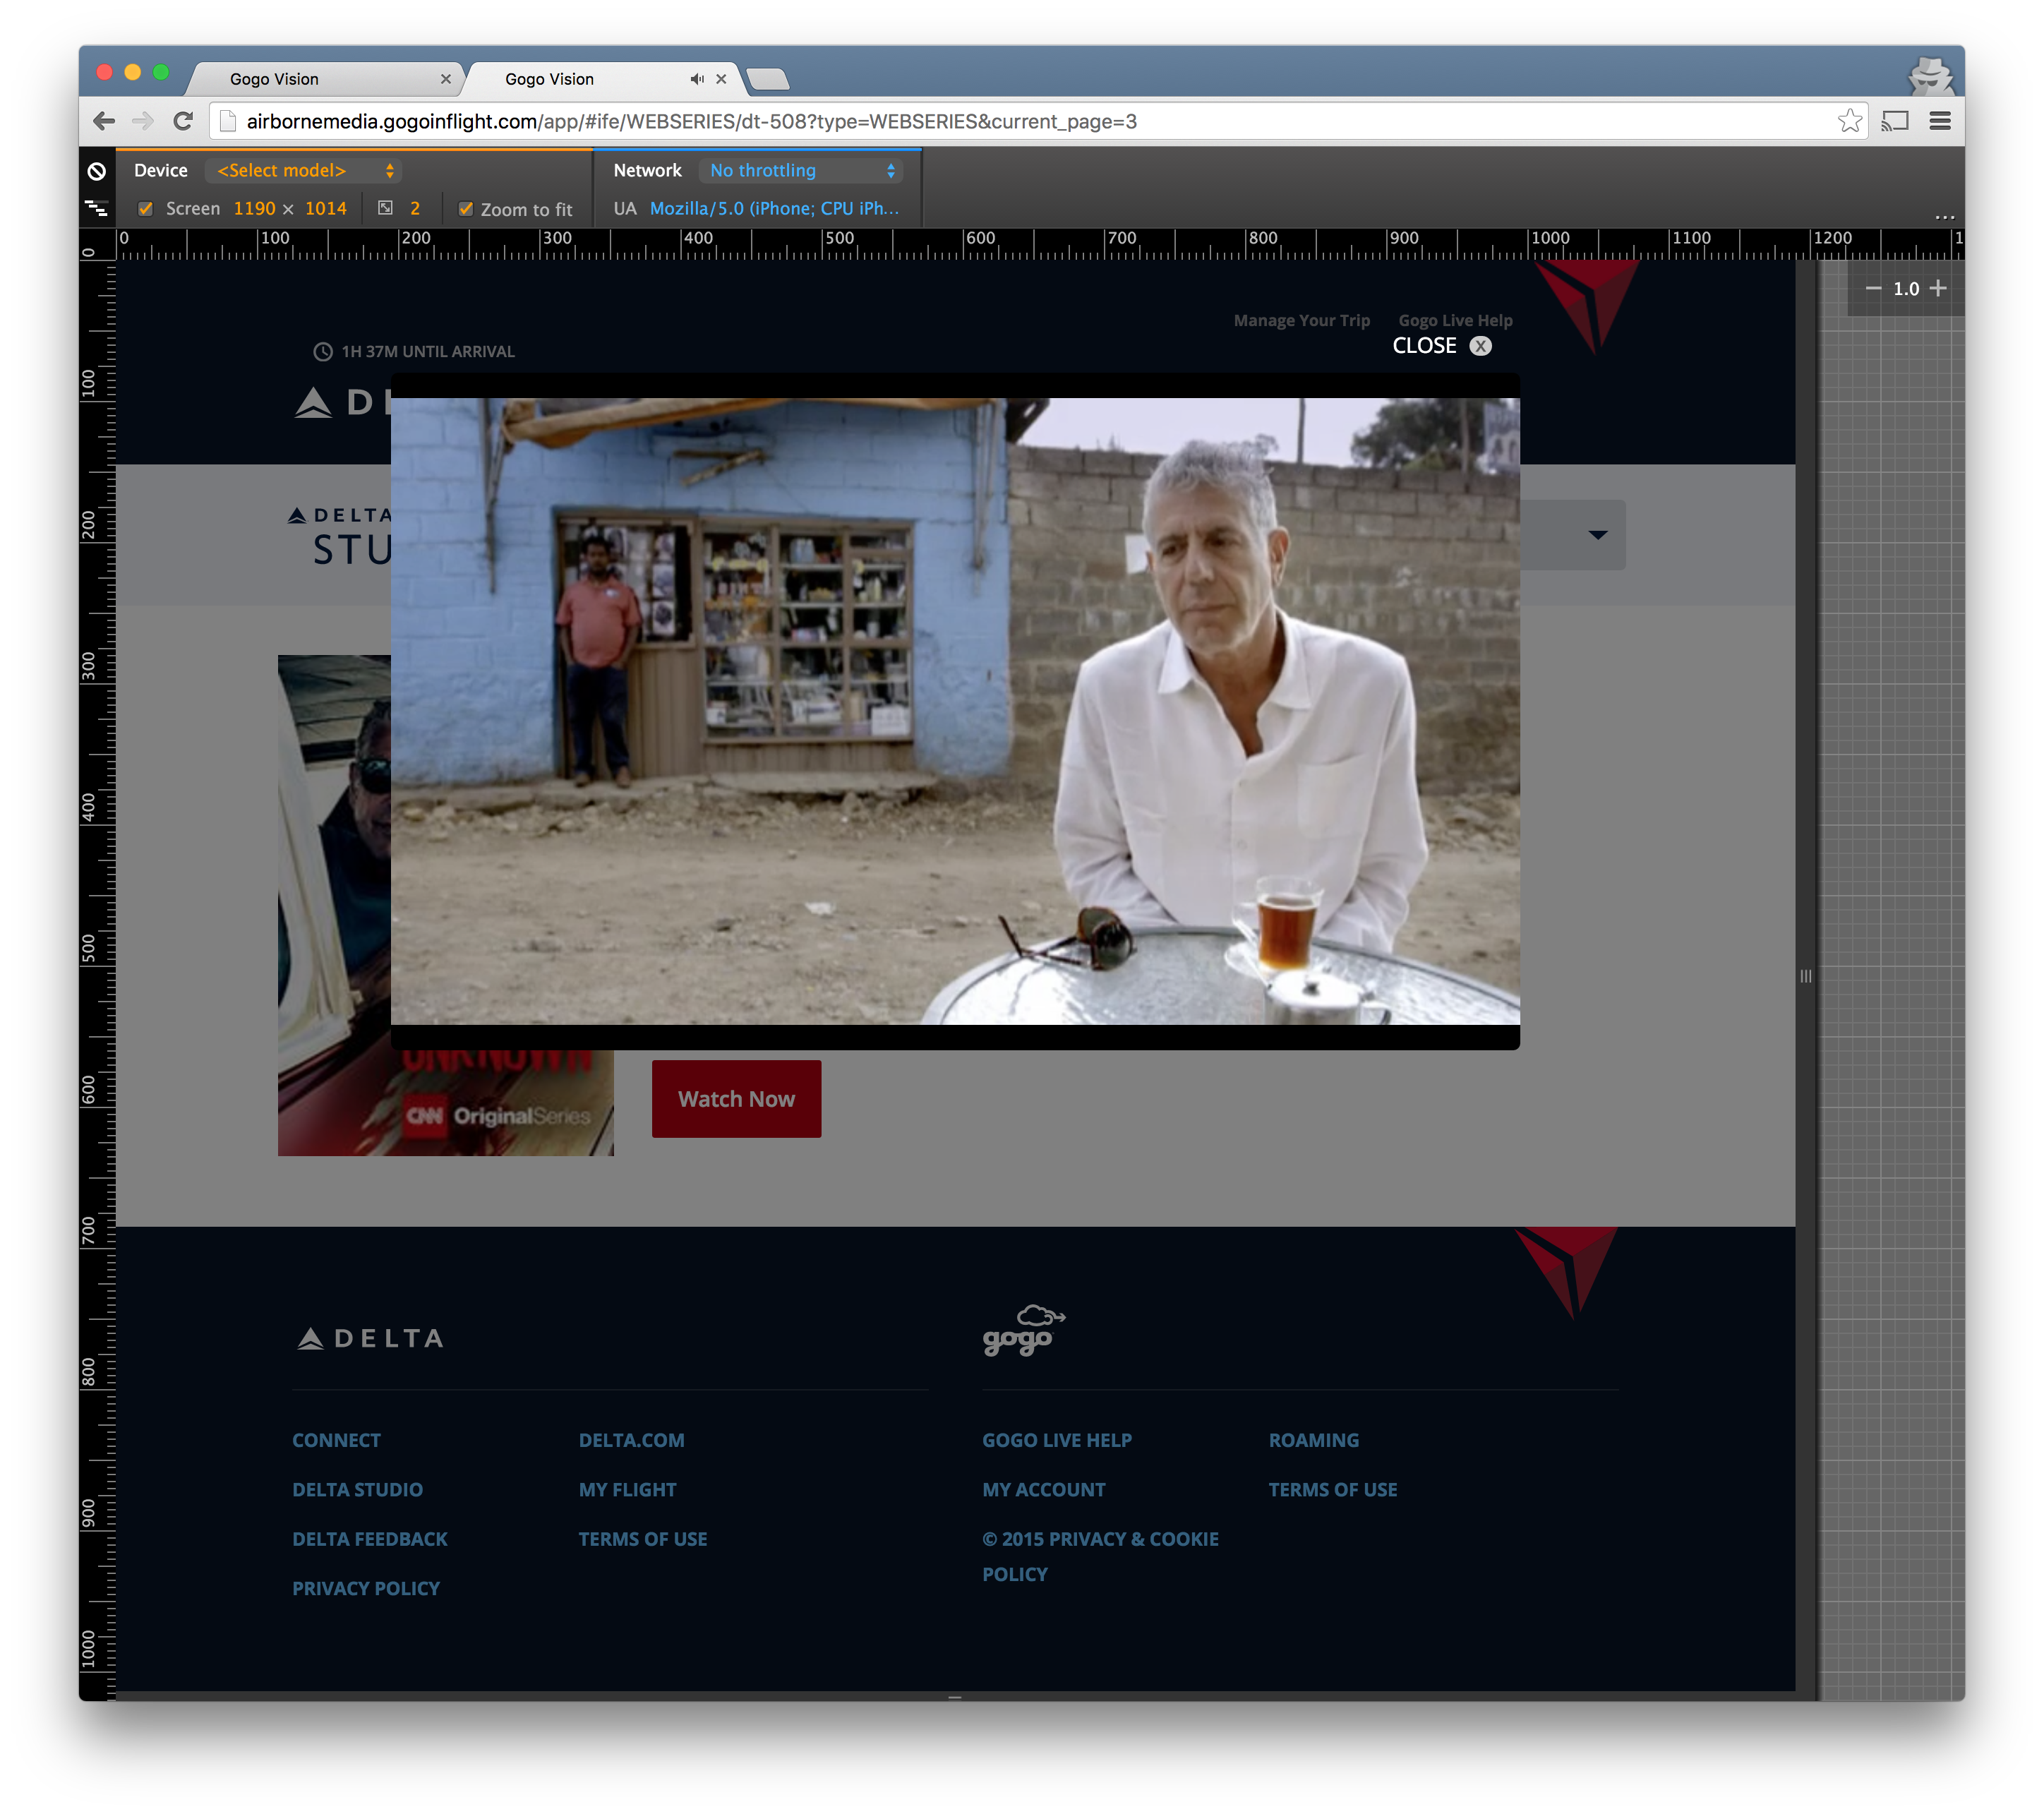This screenshot has height=1814, width=2044.
Task: Expand the dropdown arrow beside the video
Action: coord(1598,534)
